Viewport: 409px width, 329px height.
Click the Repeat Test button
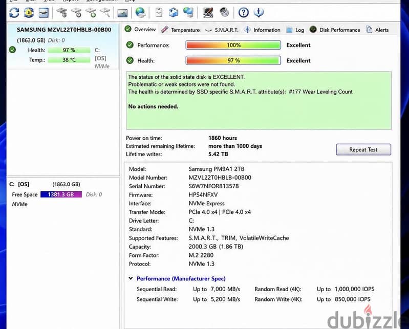tap(363, 149)
